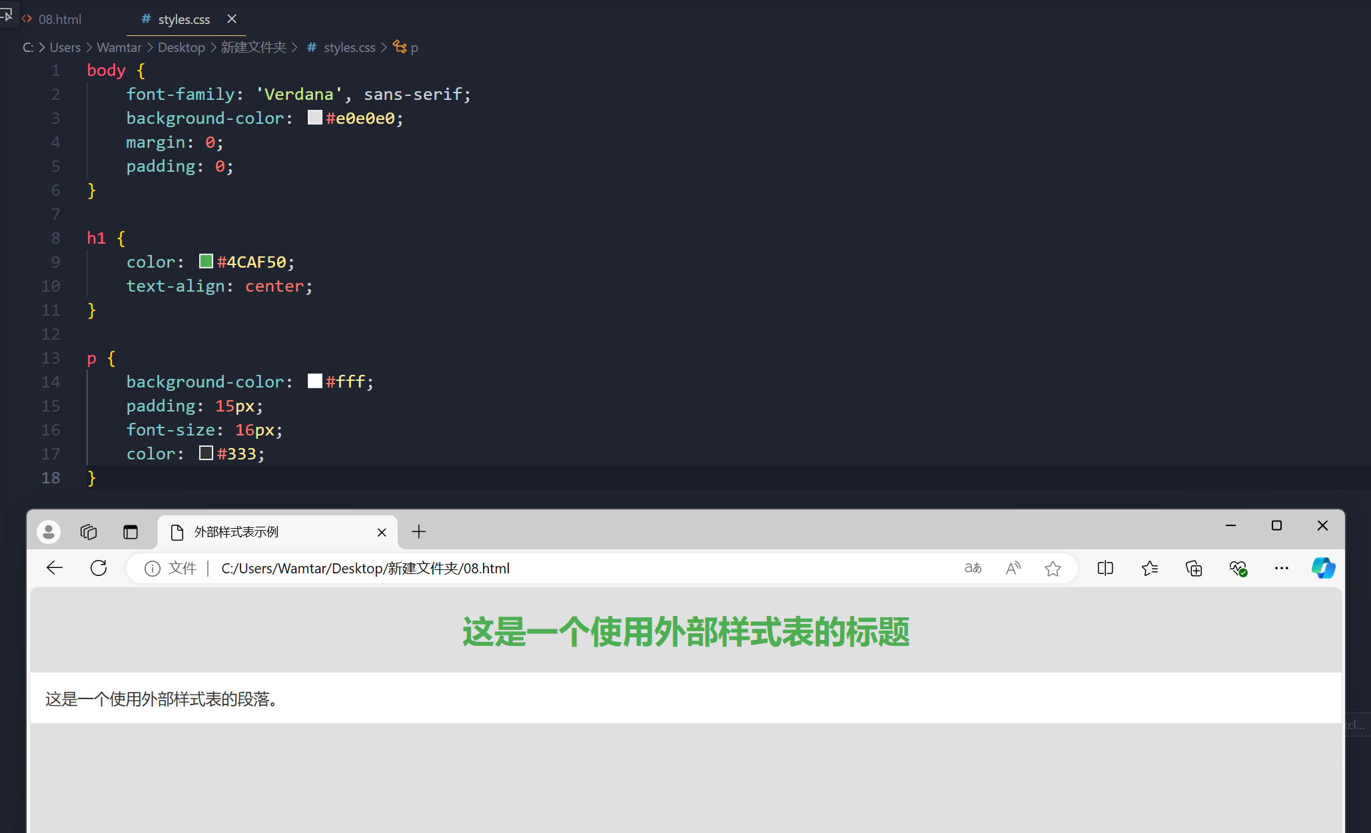Click the read aloud icon
1371x833 pixels.
1013,568
